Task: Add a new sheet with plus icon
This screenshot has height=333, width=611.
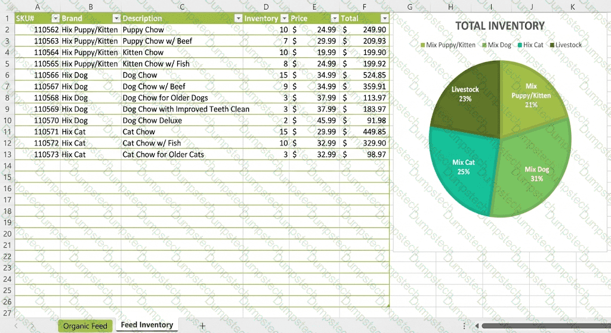Action: [x=202, y=326]
